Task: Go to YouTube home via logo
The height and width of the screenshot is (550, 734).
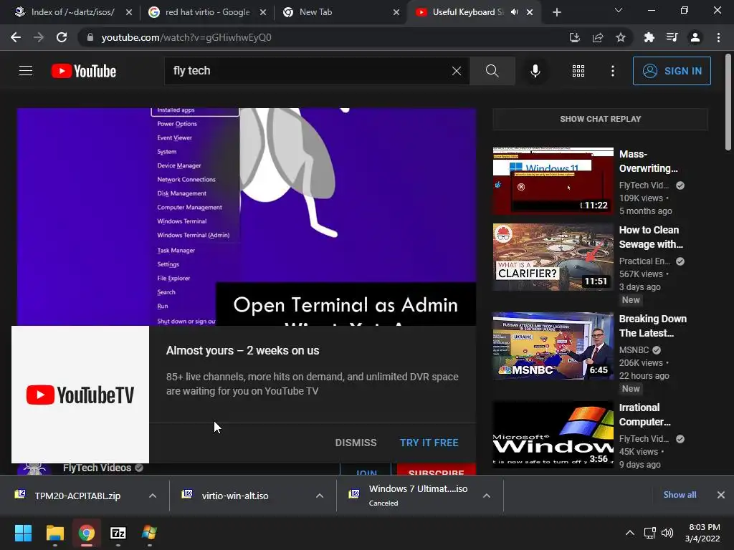Action: pos(84,71)
